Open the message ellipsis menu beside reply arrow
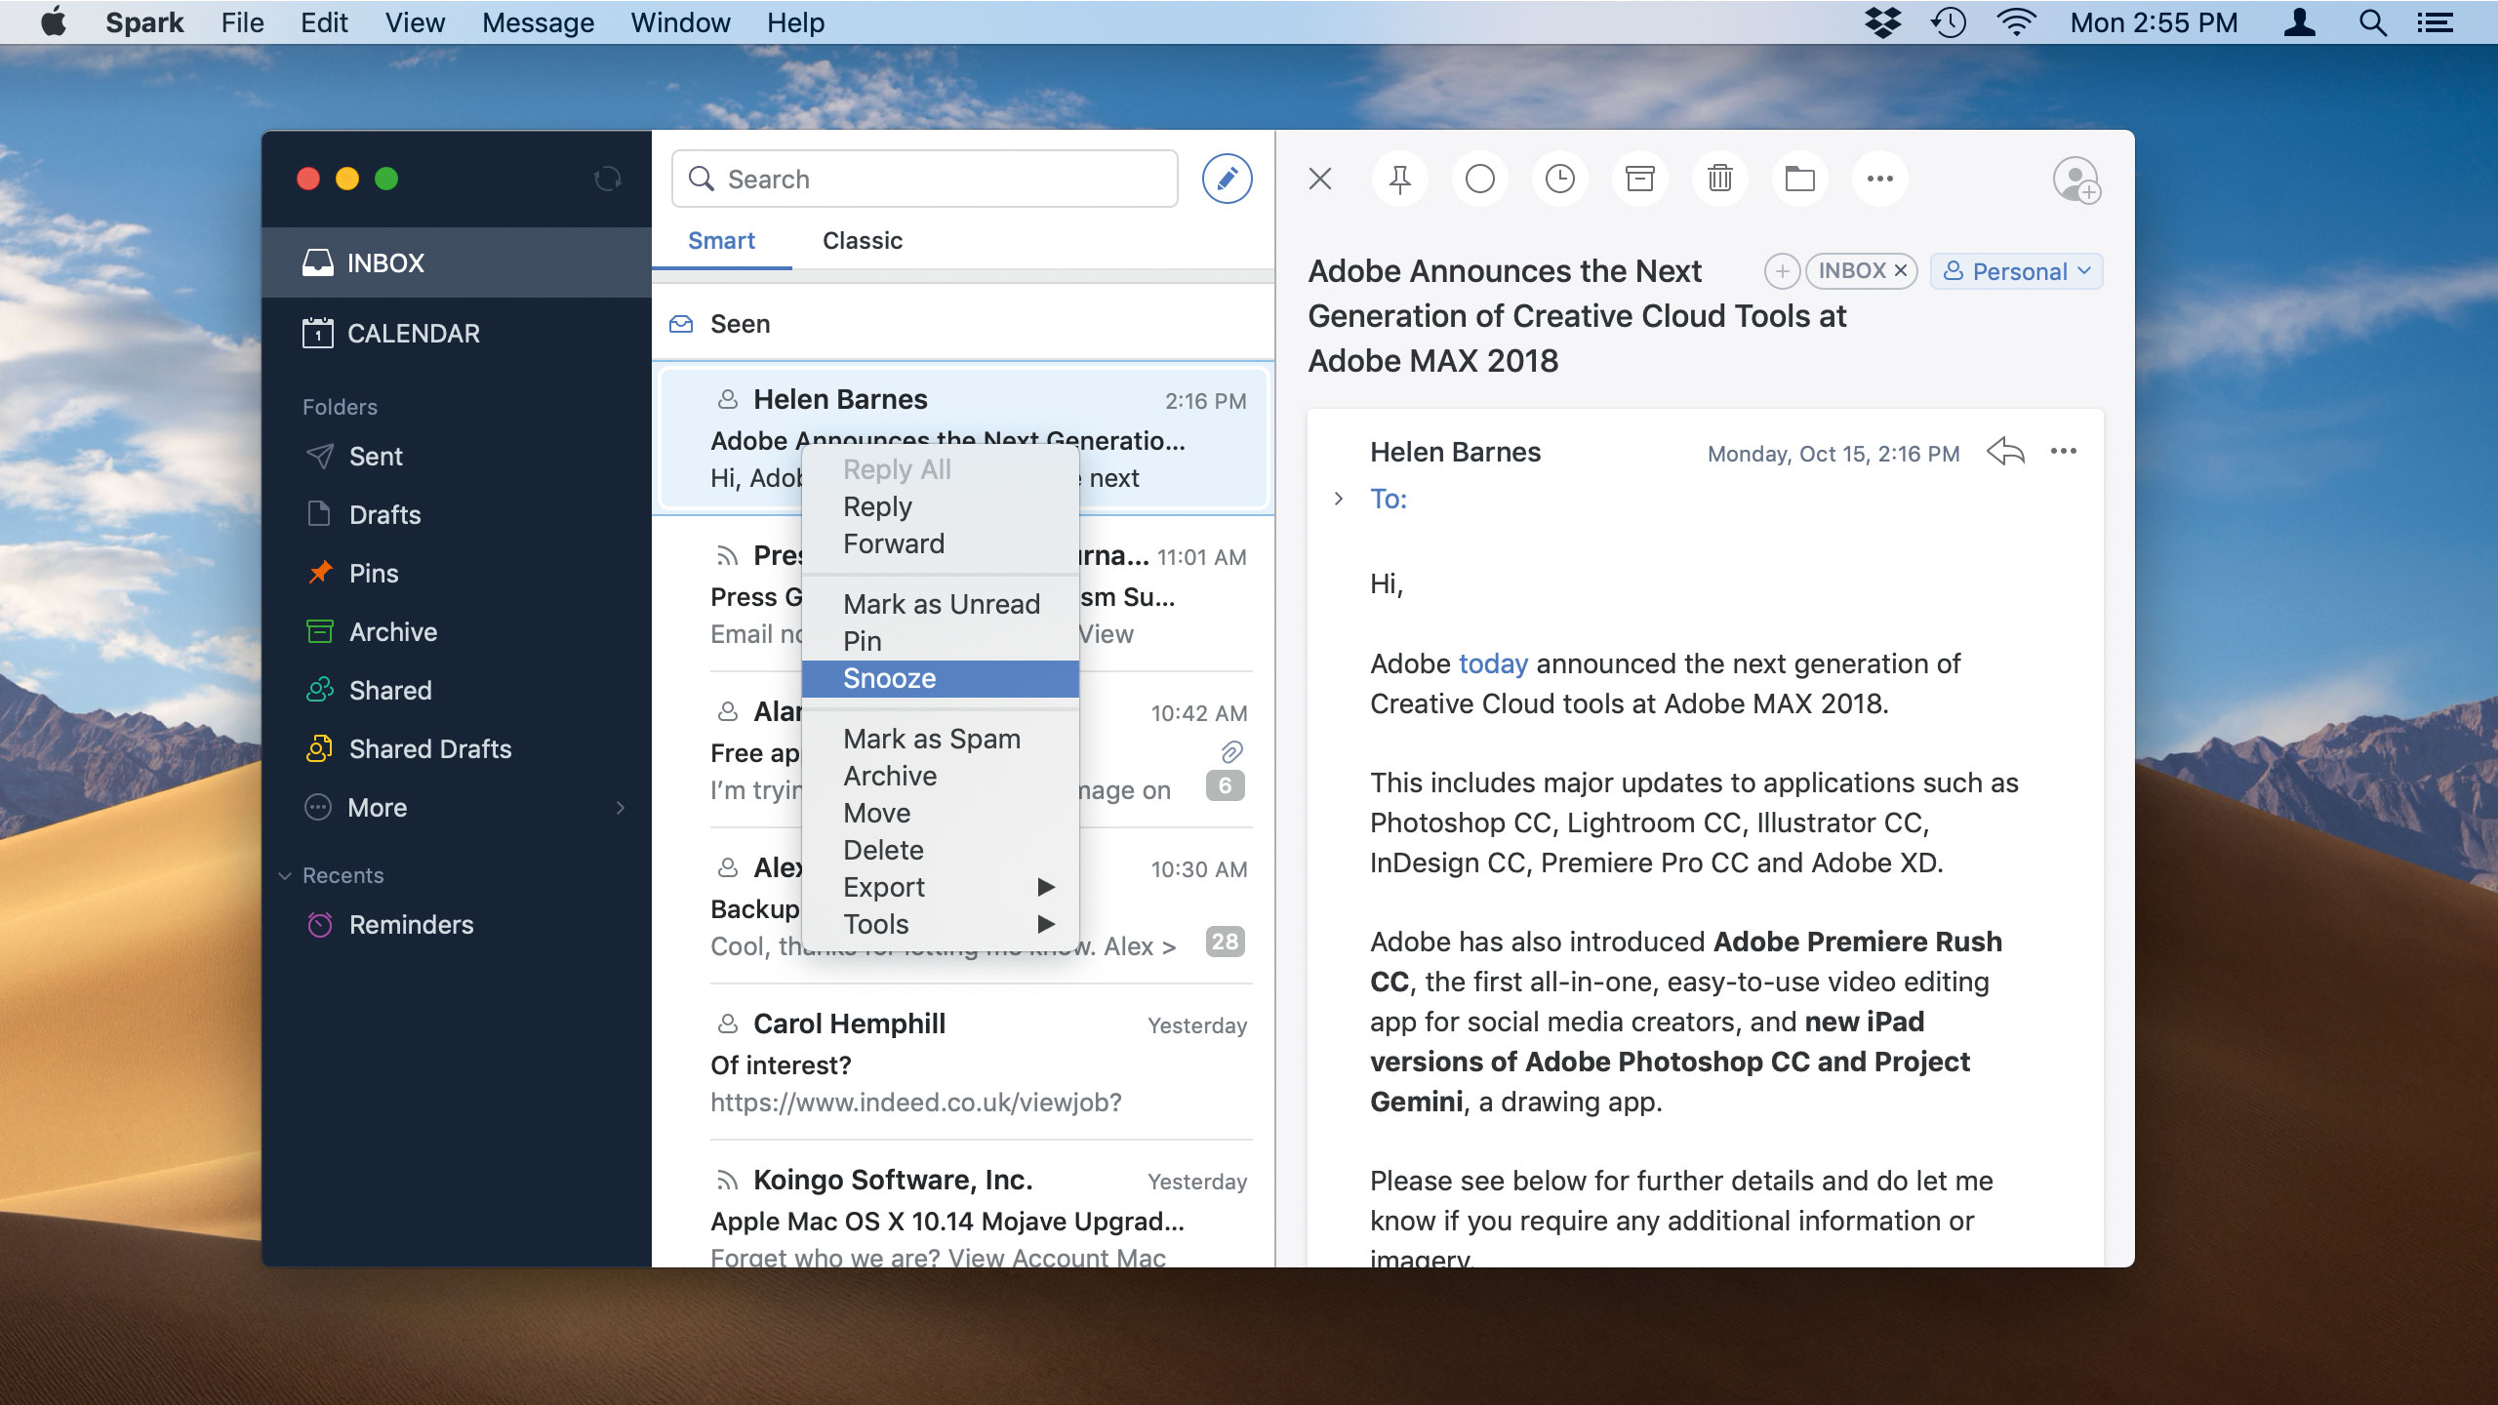This screenshot has height=1405, width=2498. (x=2064, y=451)
